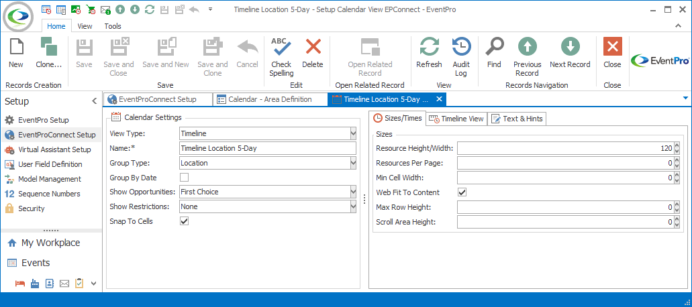
Task: Expand more navigation options chevron
Action: coord(93,284)
